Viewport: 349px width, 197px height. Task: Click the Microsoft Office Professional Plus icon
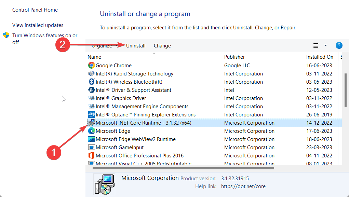point(92,155)
